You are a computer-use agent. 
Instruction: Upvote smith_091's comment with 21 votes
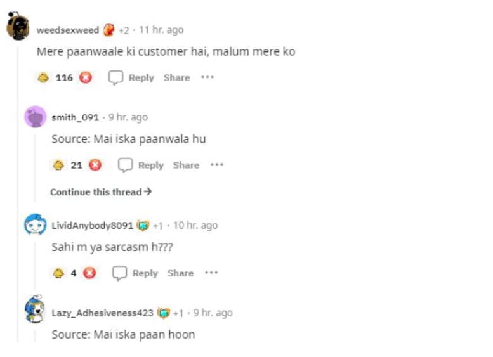58,165
